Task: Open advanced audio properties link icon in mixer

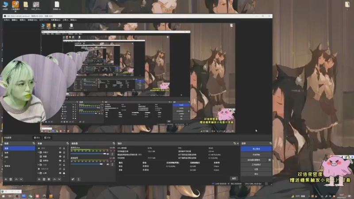Action: pos(73,179)
